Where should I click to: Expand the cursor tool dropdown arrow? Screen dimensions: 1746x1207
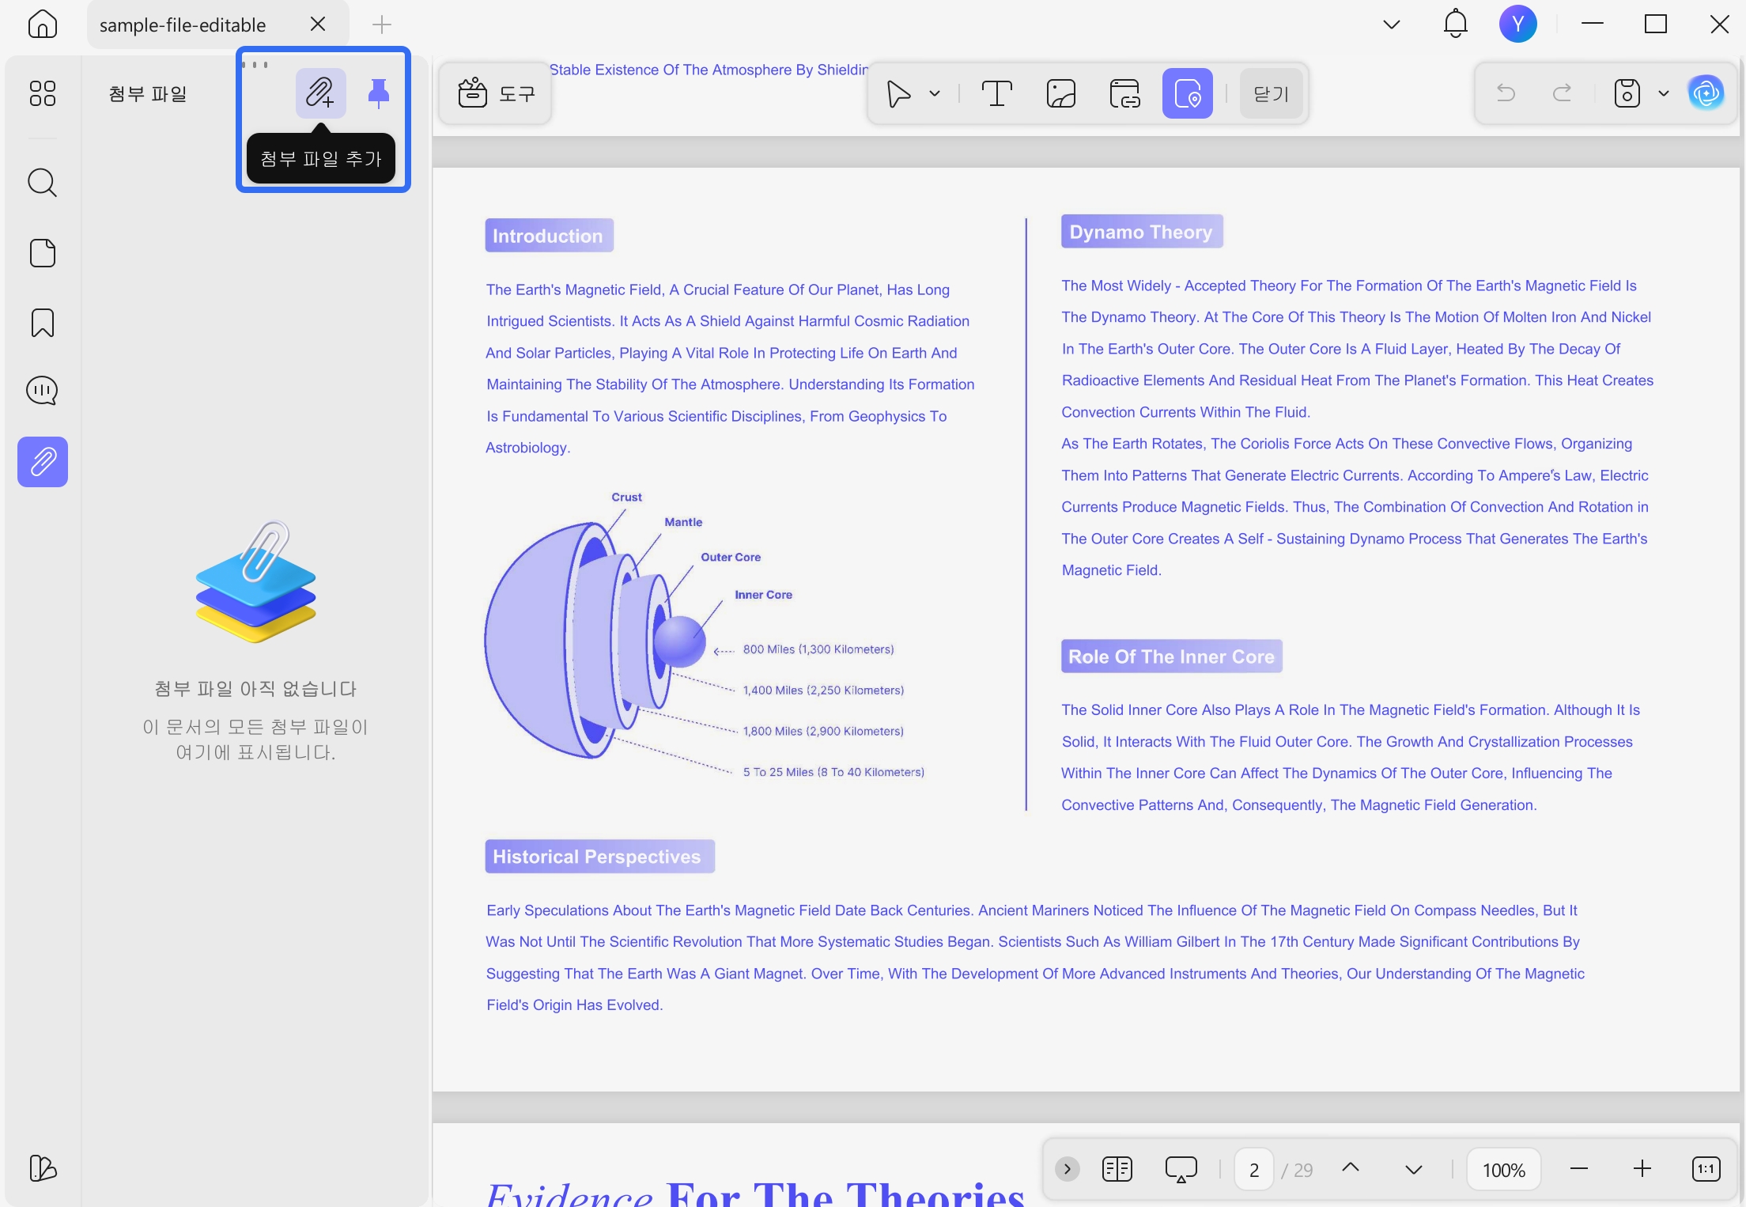point(935,93)
